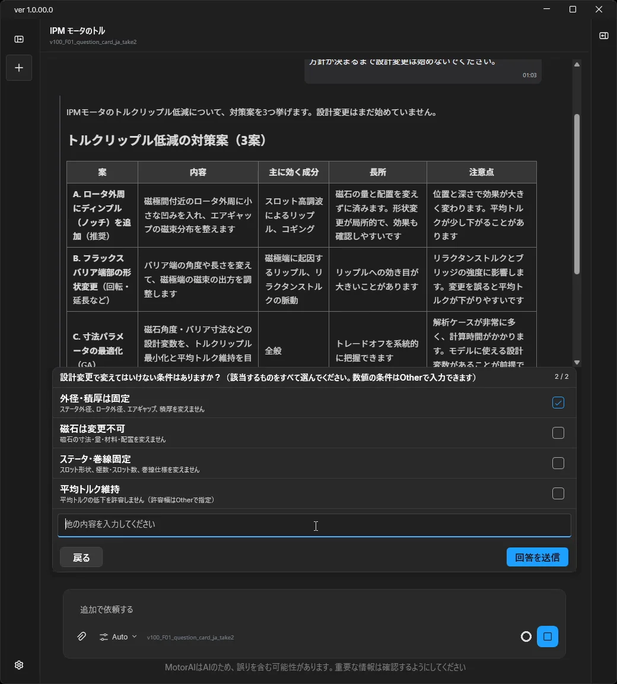Toggle the left sidebar panel icon
This screenshot has height=684, width=617.
(x=19, y=39)
